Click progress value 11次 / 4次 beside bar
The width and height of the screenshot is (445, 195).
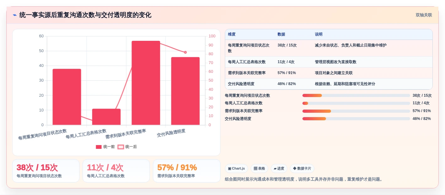click(x=421, y=103)
